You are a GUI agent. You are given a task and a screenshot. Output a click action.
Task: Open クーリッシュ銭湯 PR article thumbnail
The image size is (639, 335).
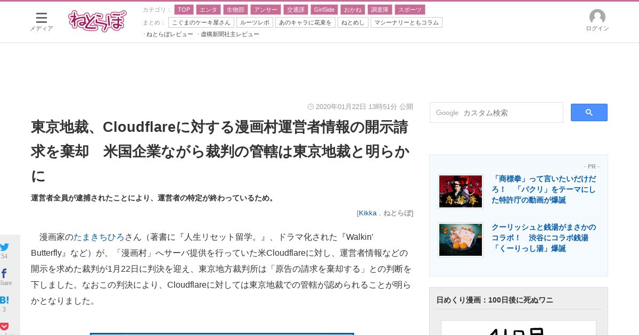(461, 240)
